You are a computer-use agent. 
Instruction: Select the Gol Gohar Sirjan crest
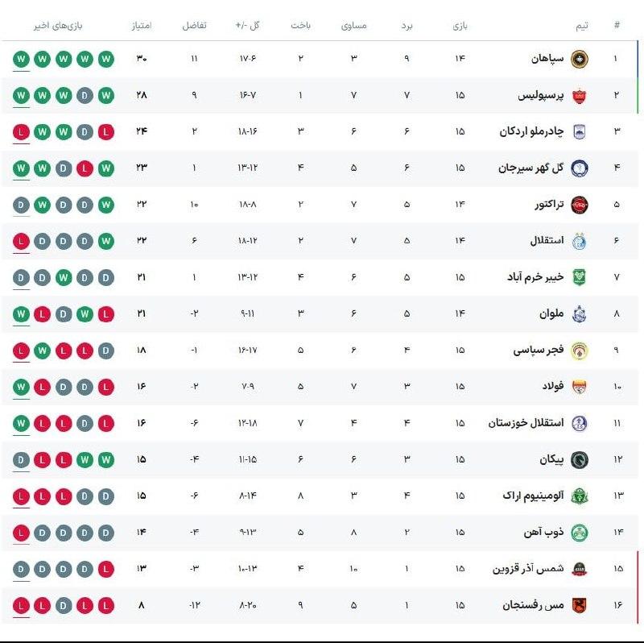[579, 168]
